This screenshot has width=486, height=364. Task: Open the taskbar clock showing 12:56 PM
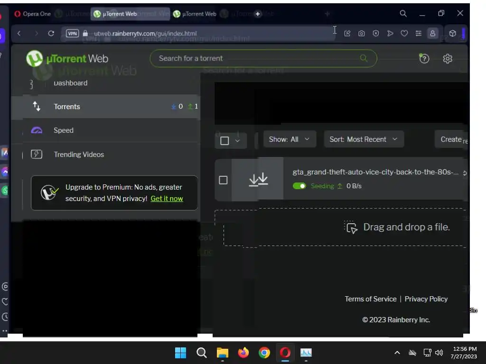(464, 353)
